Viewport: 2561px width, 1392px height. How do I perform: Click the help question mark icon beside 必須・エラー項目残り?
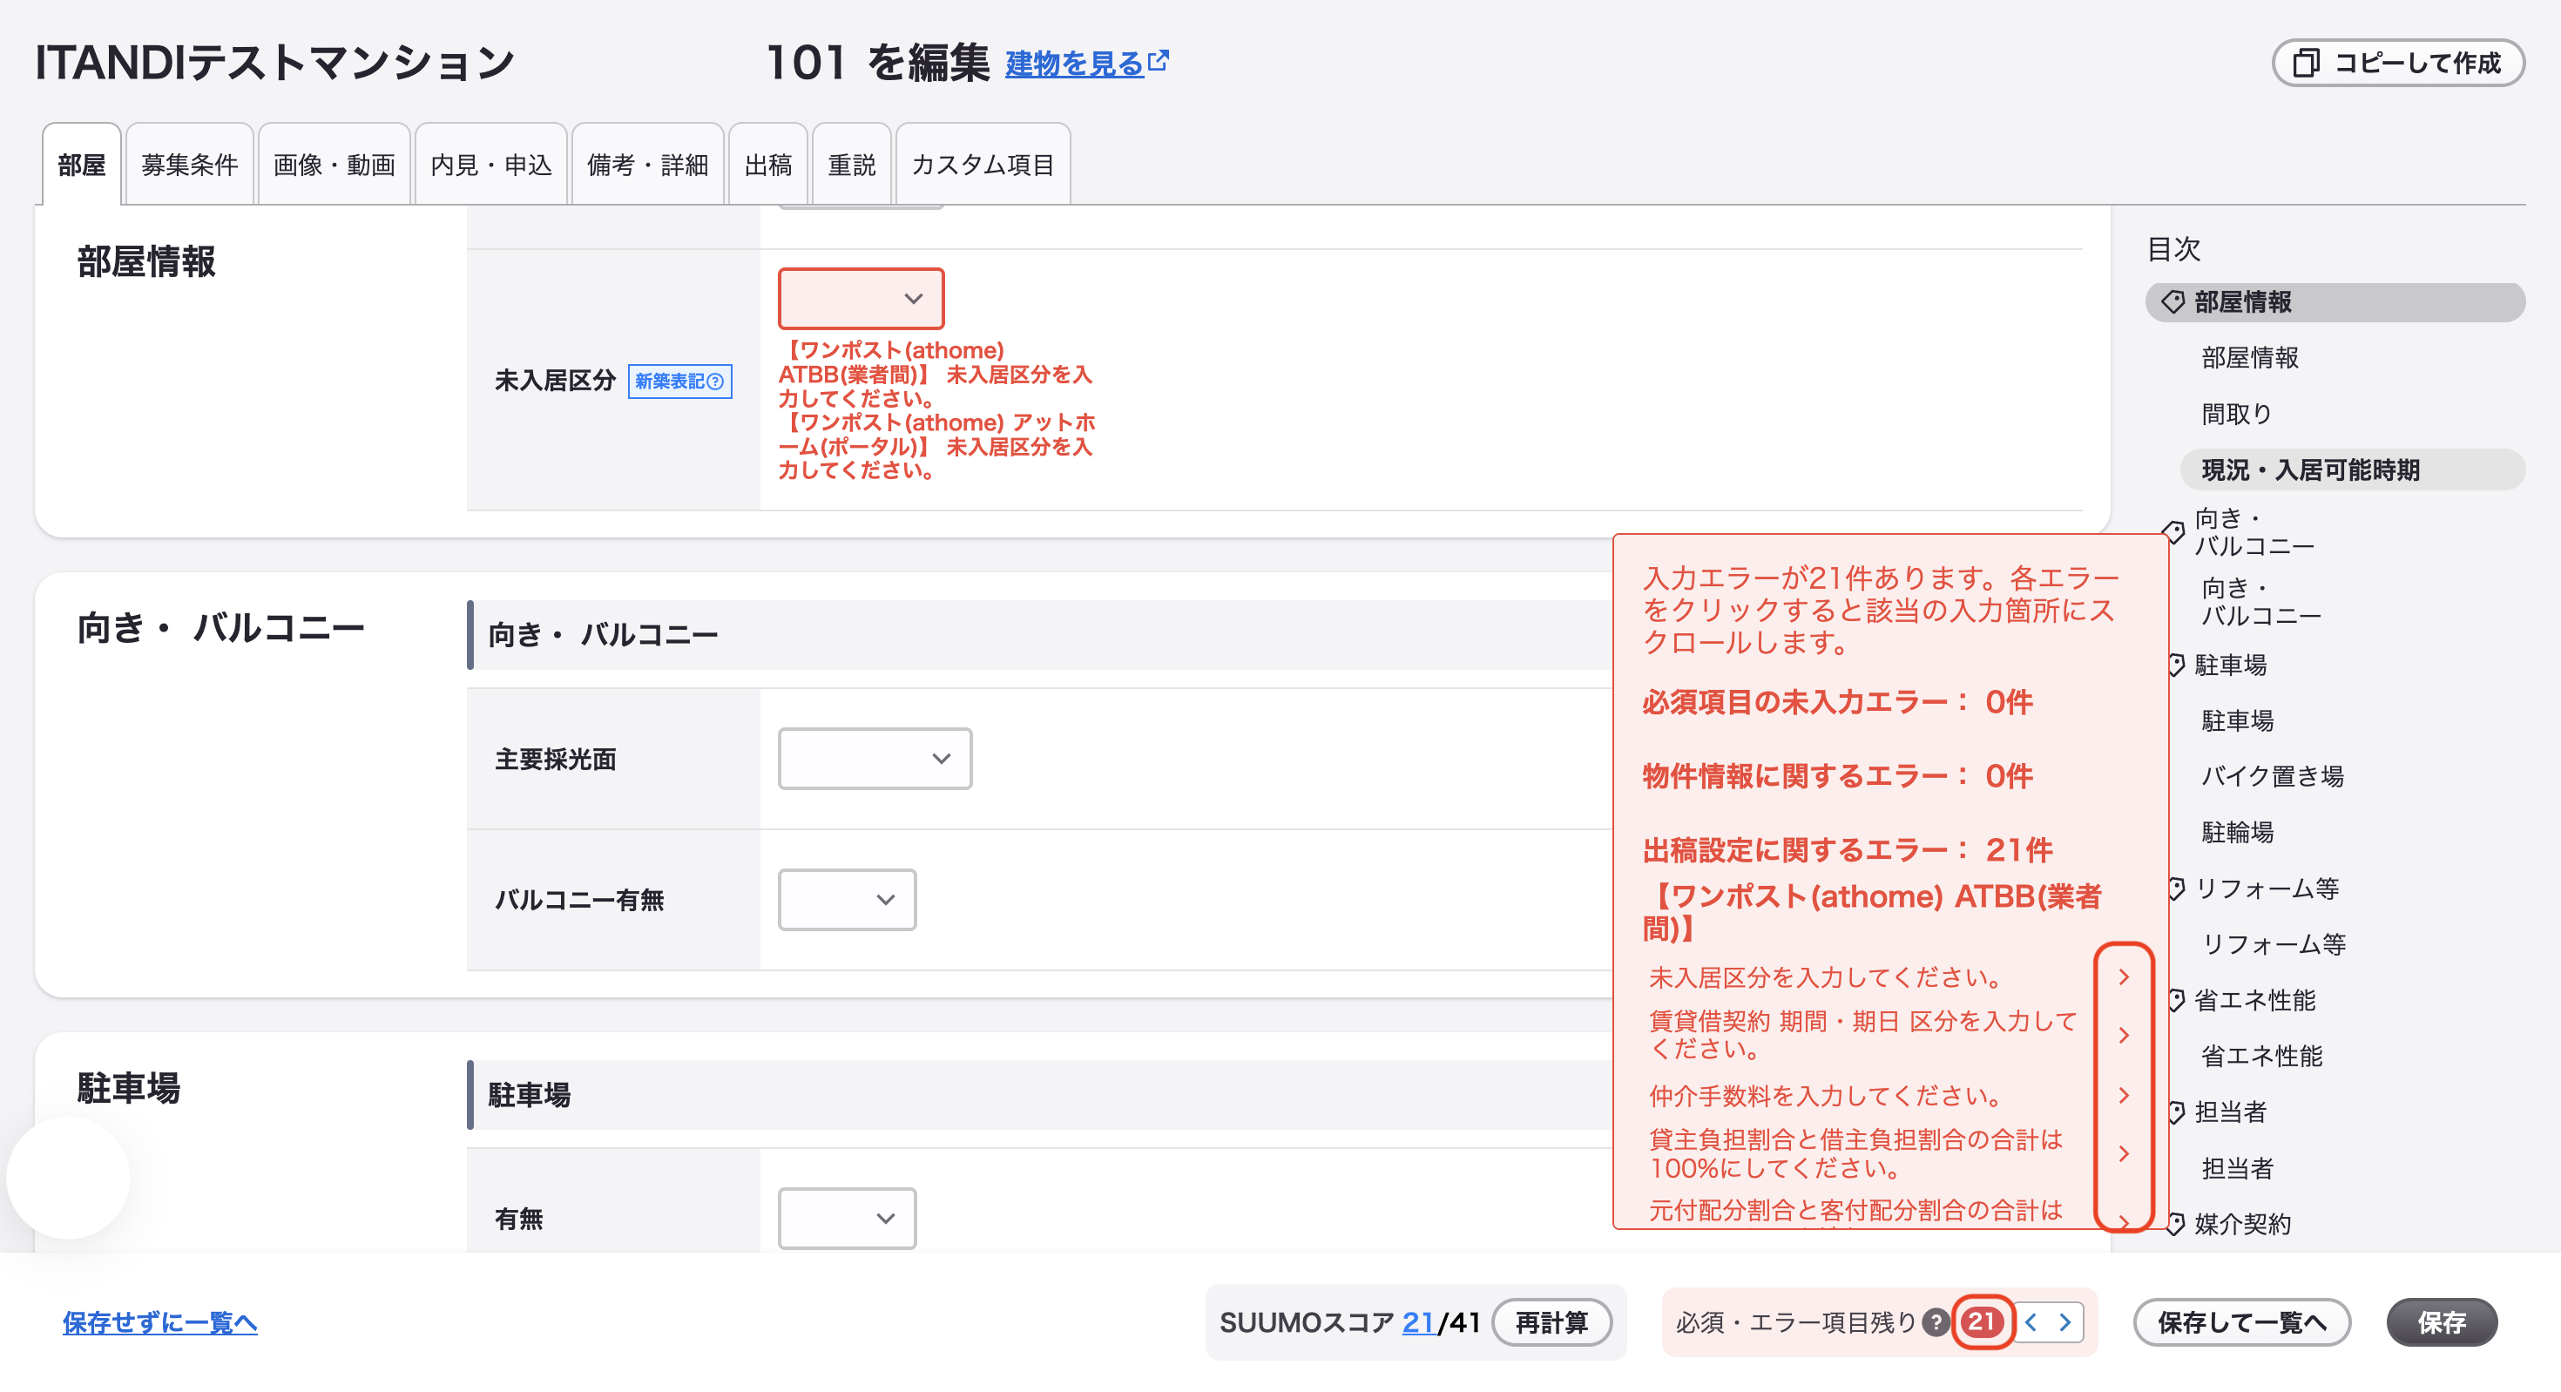point(1935,1321)
